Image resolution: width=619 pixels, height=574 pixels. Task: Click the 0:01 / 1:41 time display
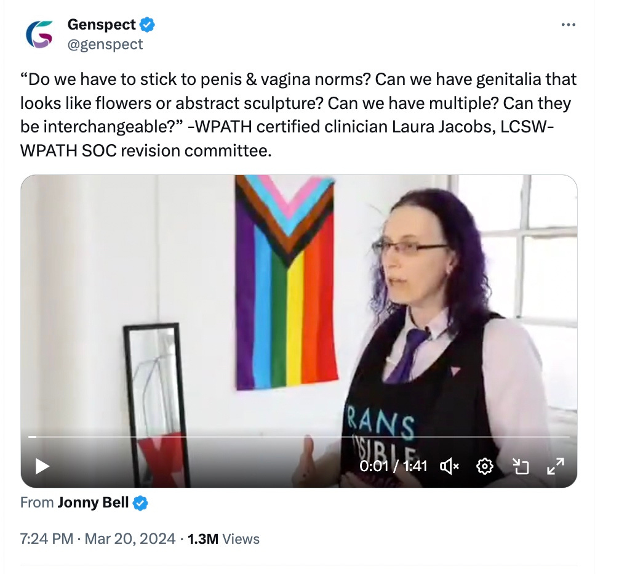[393, 467]
